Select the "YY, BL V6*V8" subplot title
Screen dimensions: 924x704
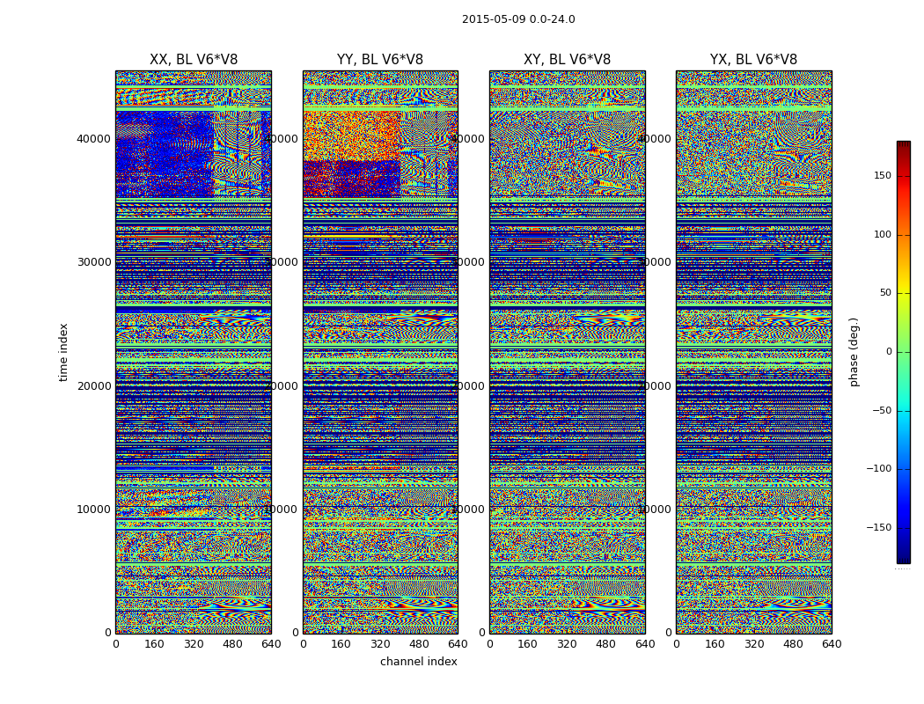(x=380, y=60)
